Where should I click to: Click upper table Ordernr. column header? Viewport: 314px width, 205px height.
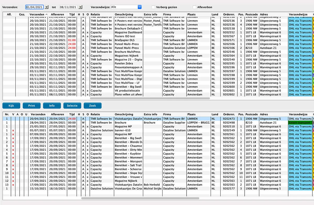tap(229, 14)
